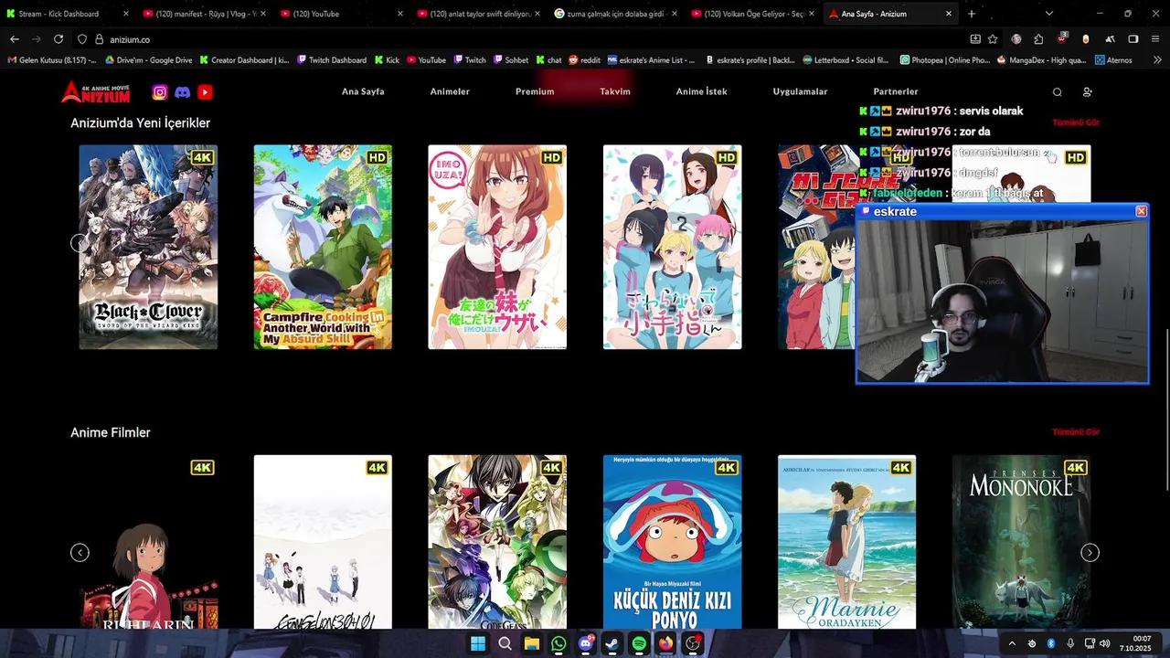Open the Ana Sayfa menu item

point(363,92)
